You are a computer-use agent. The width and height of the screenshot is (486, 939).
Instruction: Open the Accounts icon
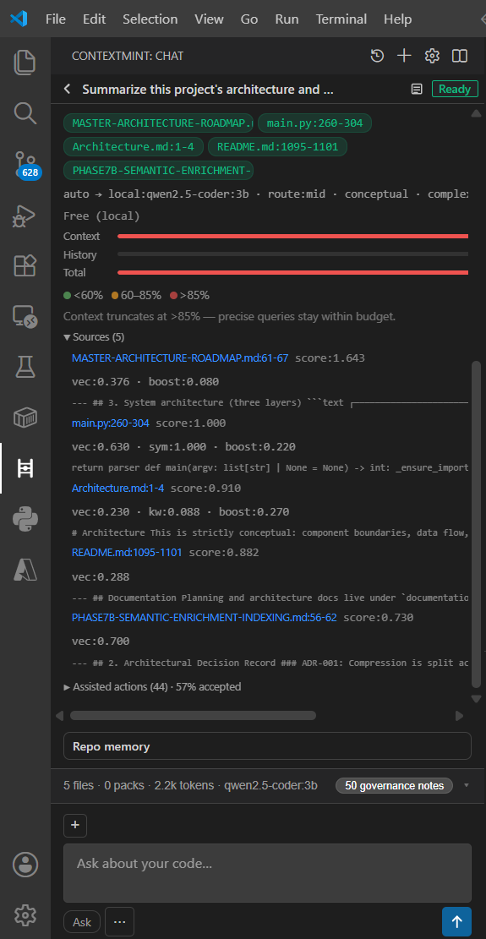[25, 864]
